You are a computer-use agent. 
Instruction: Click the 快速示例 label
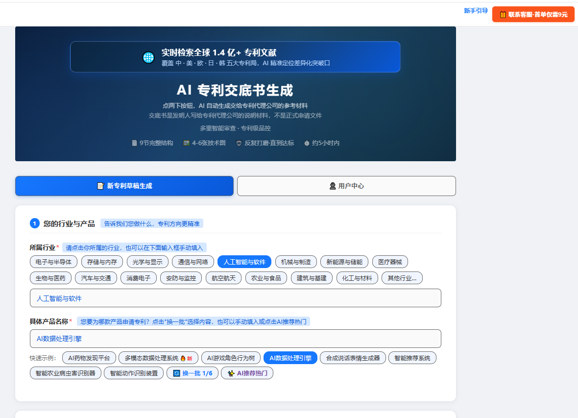[43, 358]
